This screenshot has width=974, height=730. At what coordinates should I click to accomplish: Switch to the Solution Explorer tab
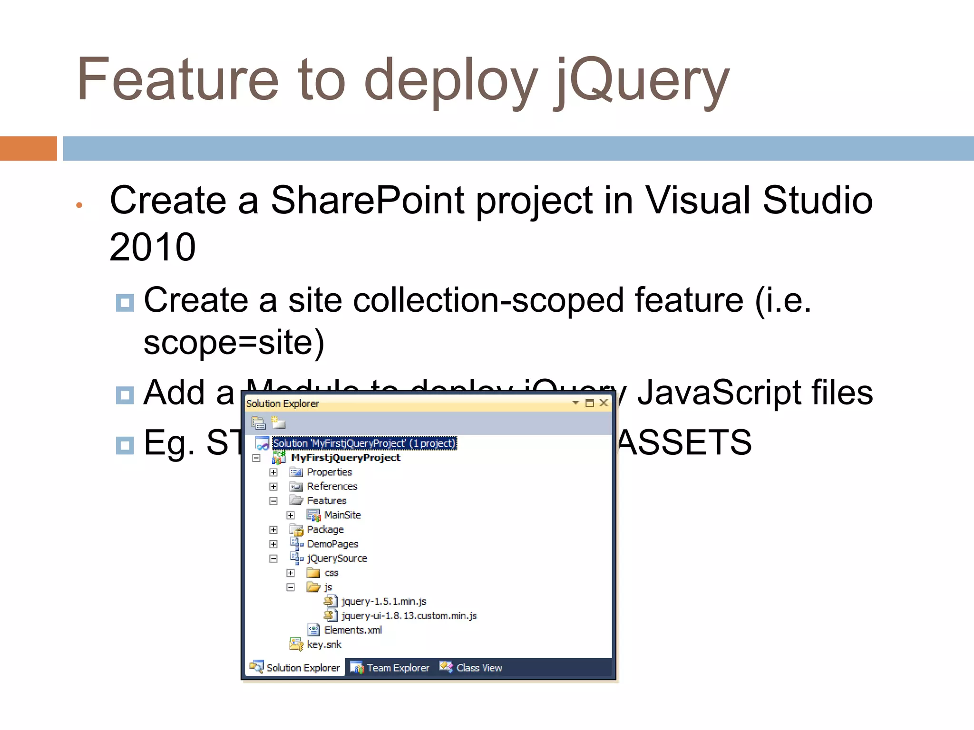pos(295,667)
